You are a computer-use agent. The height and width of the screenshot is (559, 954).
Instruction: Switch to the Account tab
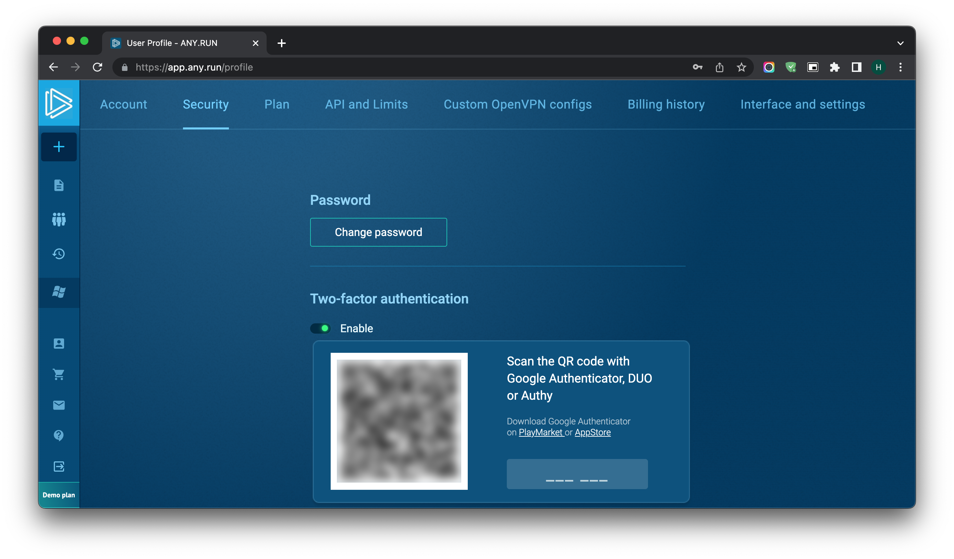(x=123, y=104)
